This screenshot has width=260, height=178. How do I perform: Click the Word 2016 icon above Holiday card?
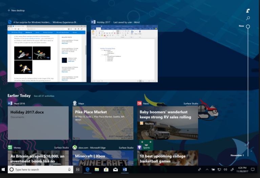(x=10, y=103)
